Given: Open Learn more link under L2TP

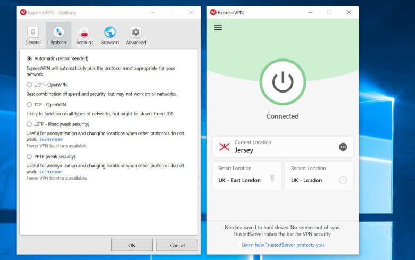Looking at the screenshot, I should pyautogui.click(x=51, y=139).
